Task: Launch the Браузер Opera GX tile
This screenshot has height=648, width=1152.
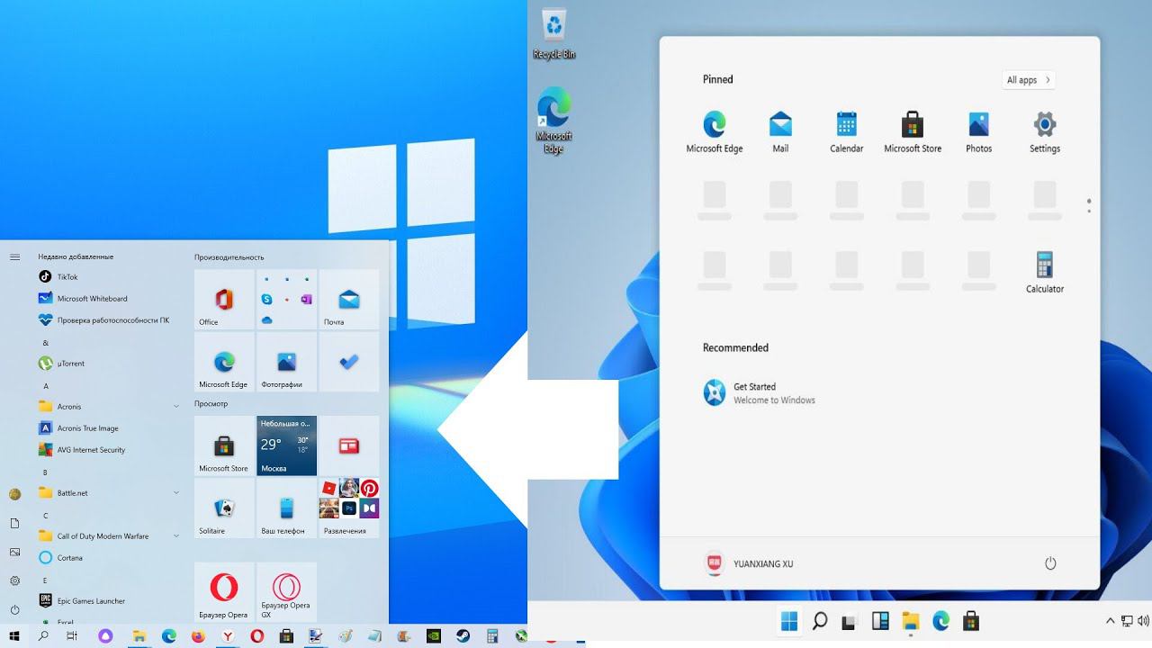Action: click(287, 592)
